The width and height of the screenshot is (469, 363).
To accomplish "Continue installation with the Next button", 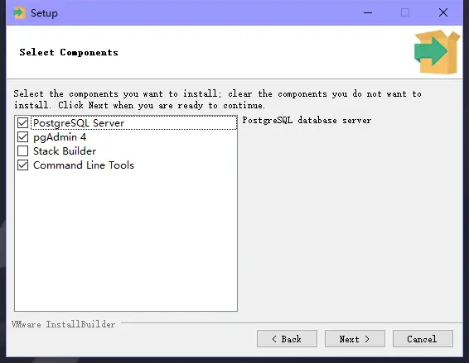I will click(355, 339).
